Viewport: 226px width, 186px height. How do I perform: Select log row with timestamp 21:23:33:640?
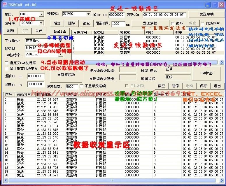114,164
